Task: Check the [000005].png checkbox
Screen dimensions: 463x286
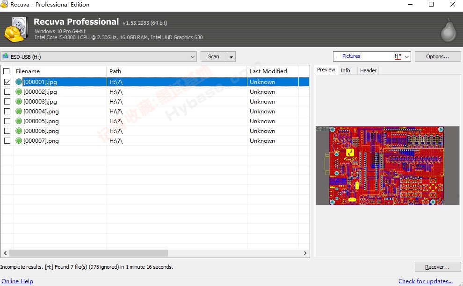Action: pos(7,121)
